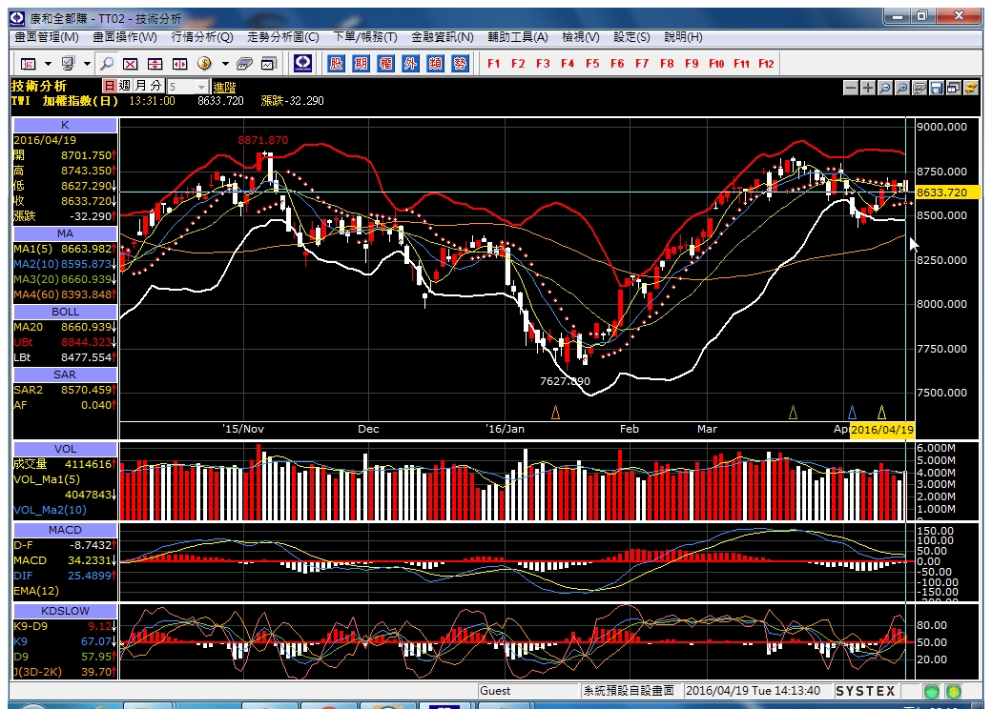Click the 勢 trend category icon

pos(460,63)
